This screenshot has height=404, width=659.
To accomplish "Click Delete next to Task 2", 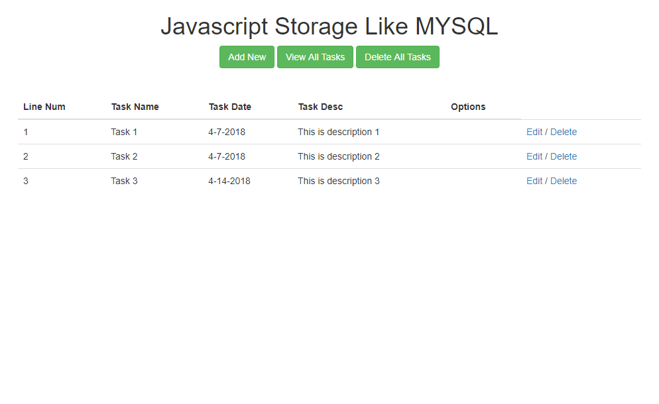I will (564, 156).
